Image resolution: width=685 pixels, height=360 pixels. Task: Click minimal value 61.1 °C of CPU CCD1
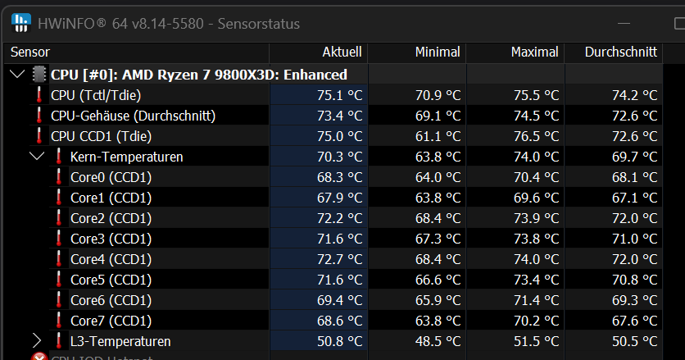pos(438,136)
